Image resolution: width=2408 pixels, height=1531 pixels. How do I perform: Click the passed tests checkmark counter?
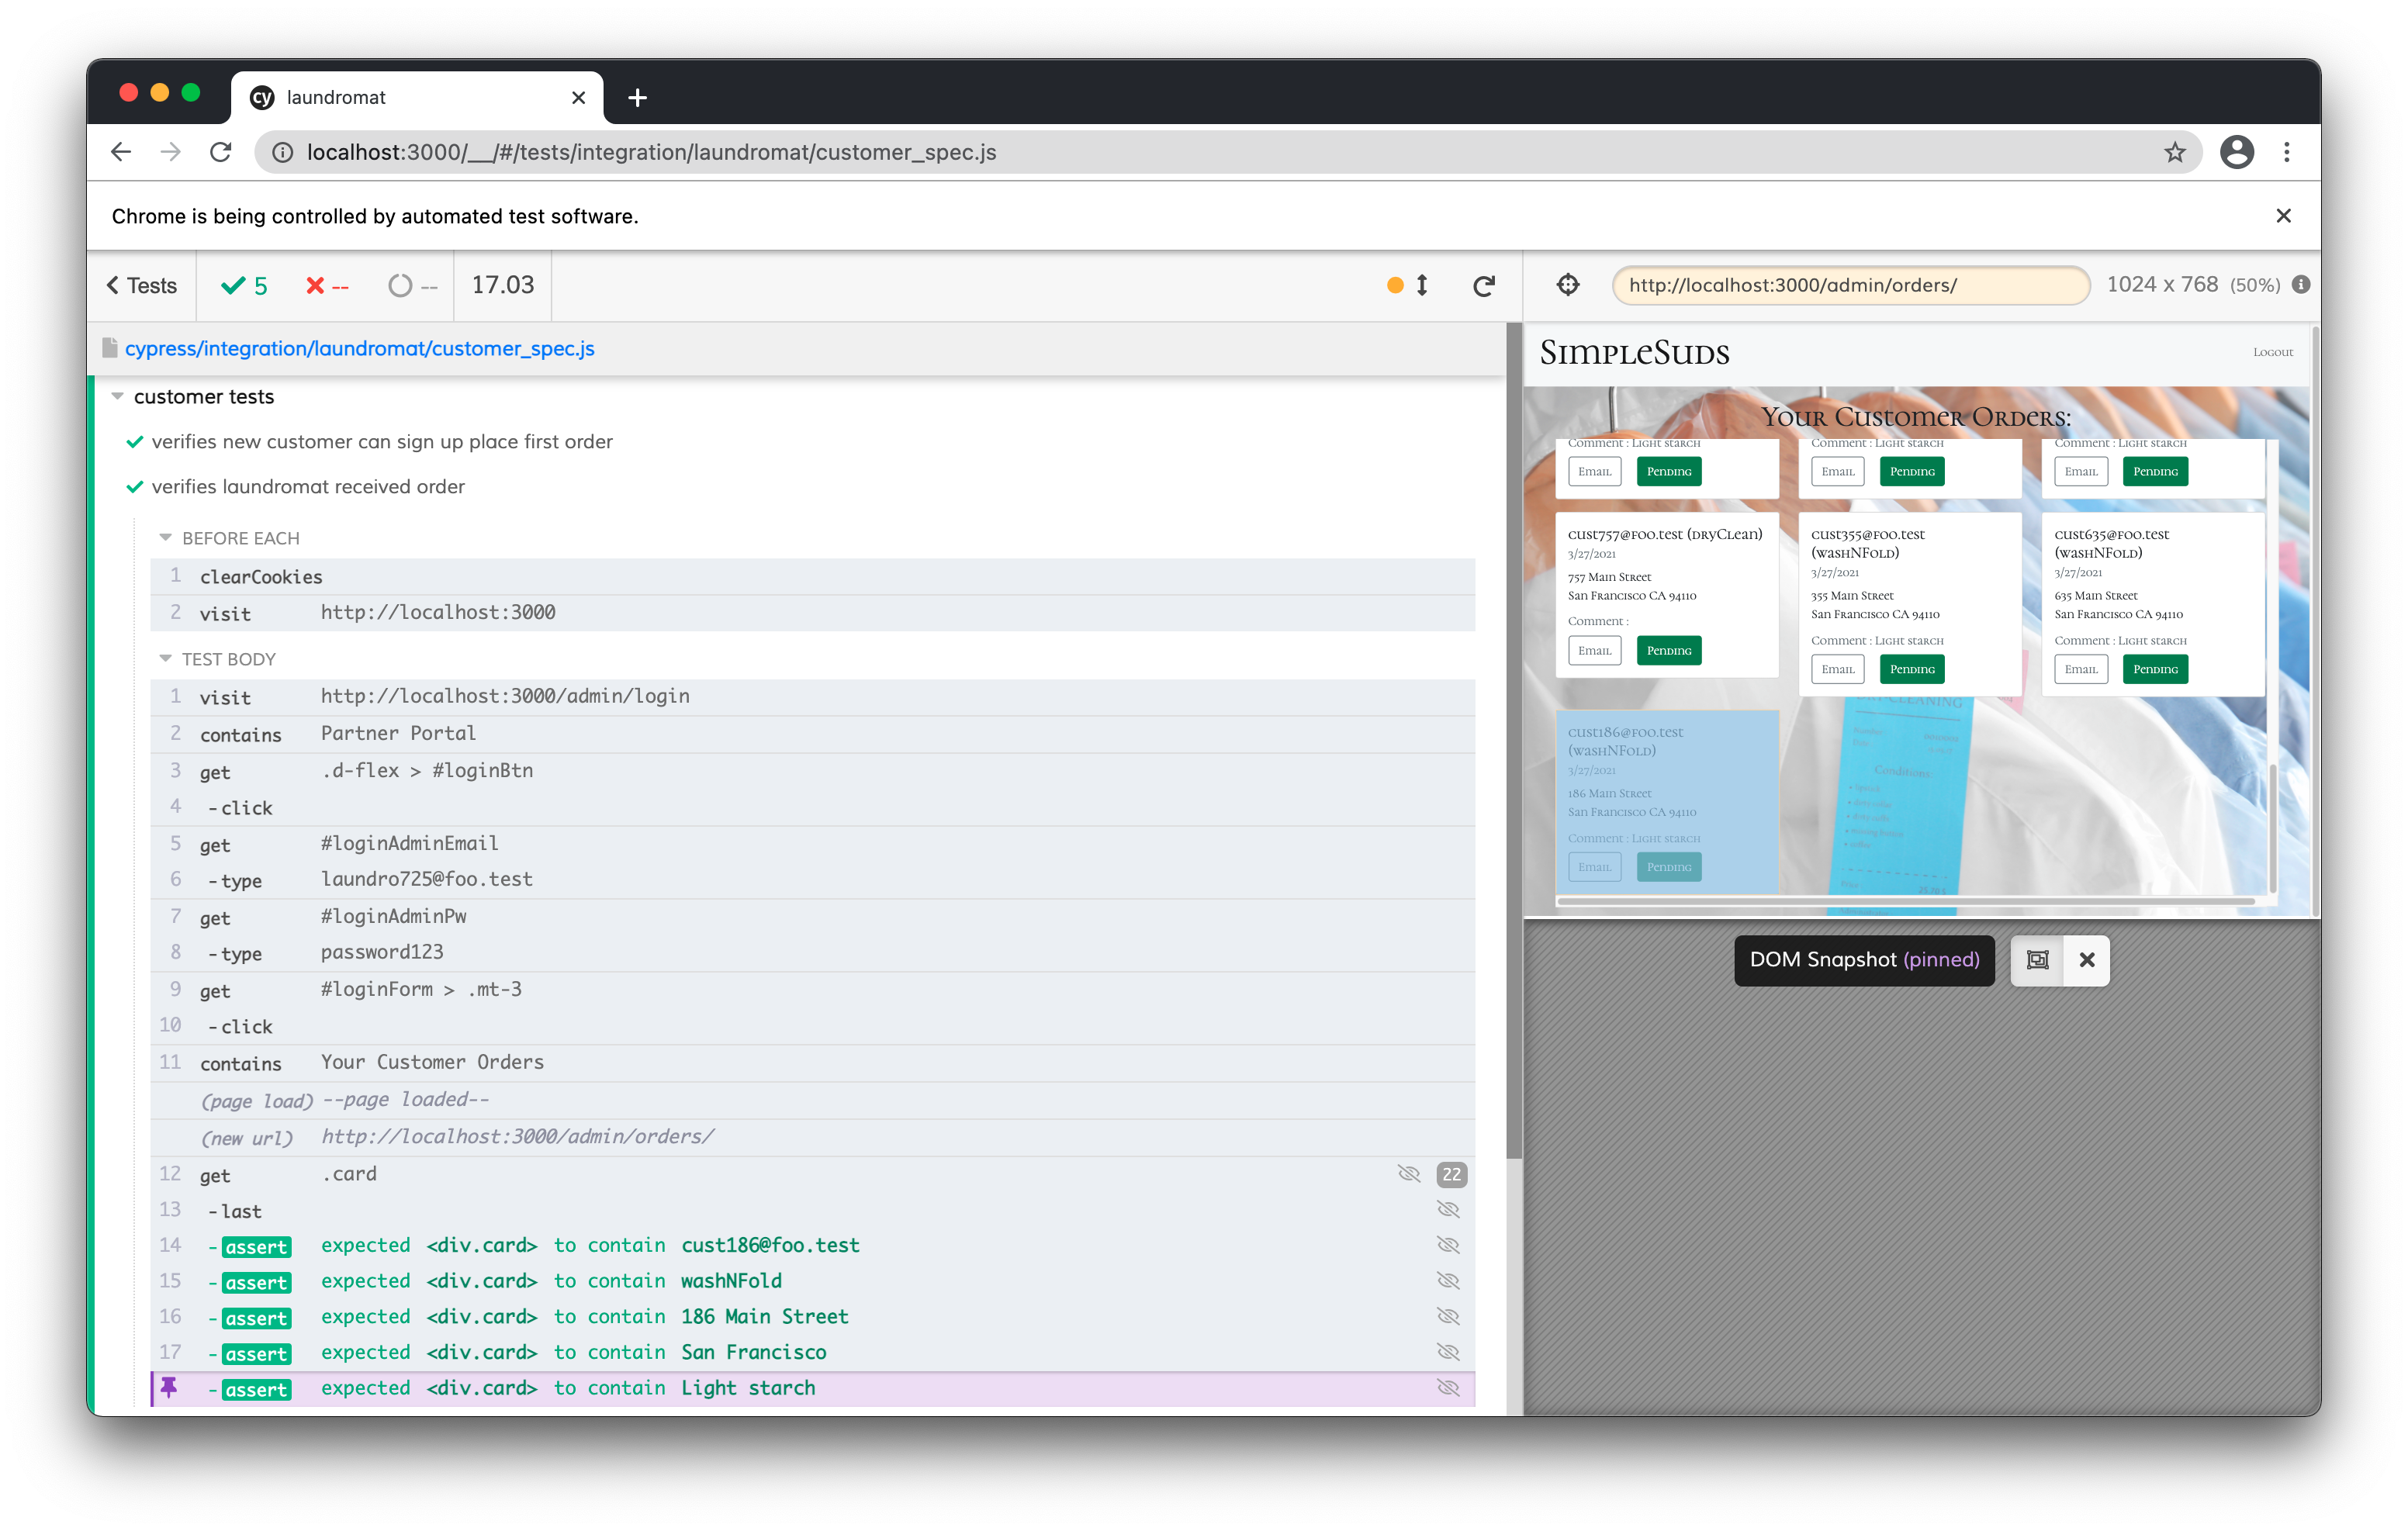tap(243, 286)
